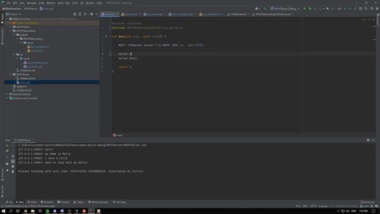Locate the opened file using the target icon in Project panel
Viewport: 380px width, 214px height.
[x=75, y=14]
